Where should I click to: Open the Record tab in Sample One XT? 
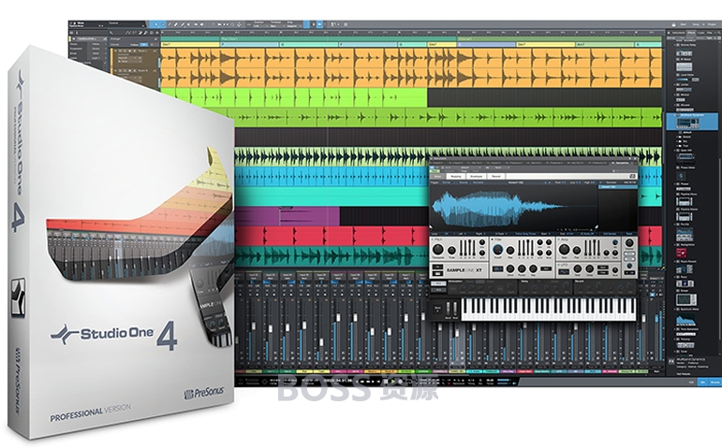point(496,176)
